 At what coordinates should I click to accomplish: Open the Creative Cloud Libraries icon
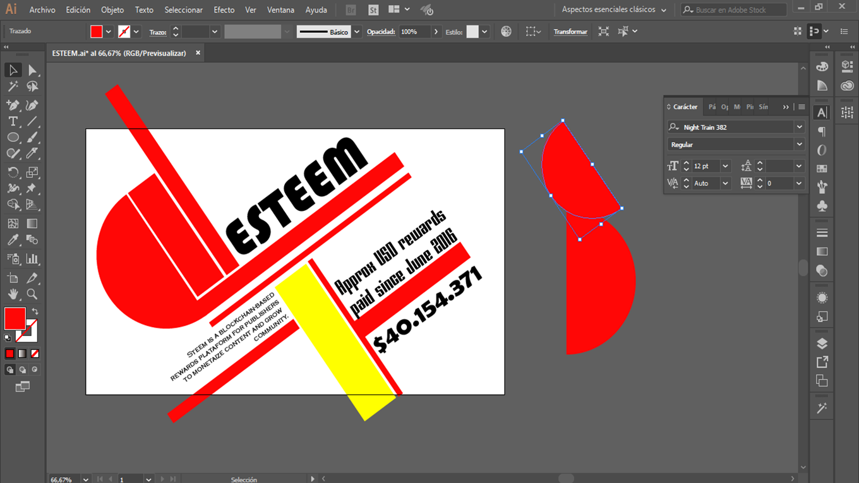[x=847, y=85]
